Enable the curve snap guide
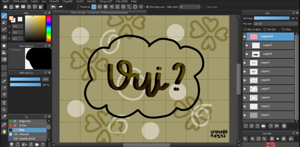This screenshot has height=147, width=300. click(x=129, y=7)
